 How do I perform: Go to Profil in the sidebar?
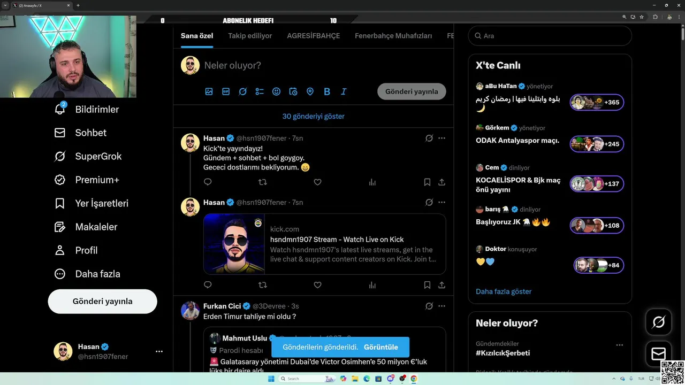(x=76, y=250)
